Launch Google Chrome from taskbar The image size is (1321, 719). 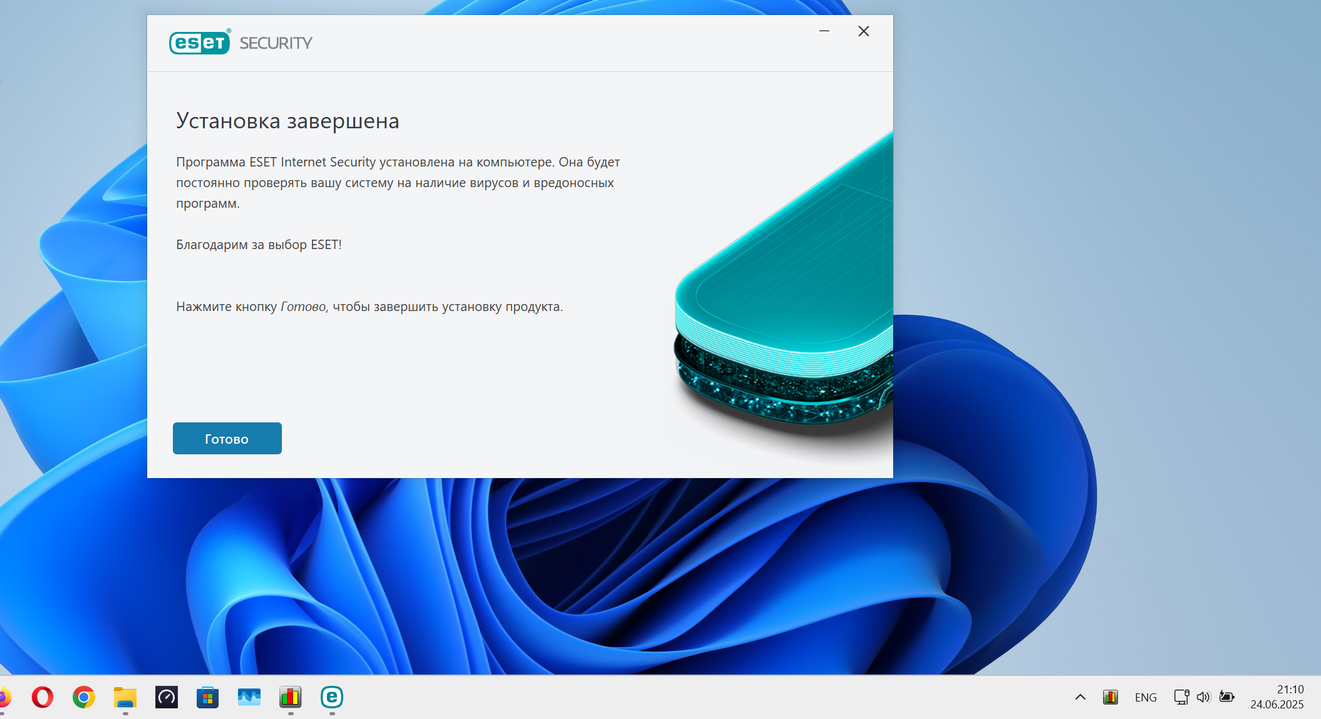click(83, 696)
